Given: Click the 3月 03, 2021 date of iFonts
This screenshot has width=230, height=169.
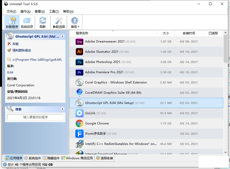Looking at the screenshot, I should (x=189, y=134).
